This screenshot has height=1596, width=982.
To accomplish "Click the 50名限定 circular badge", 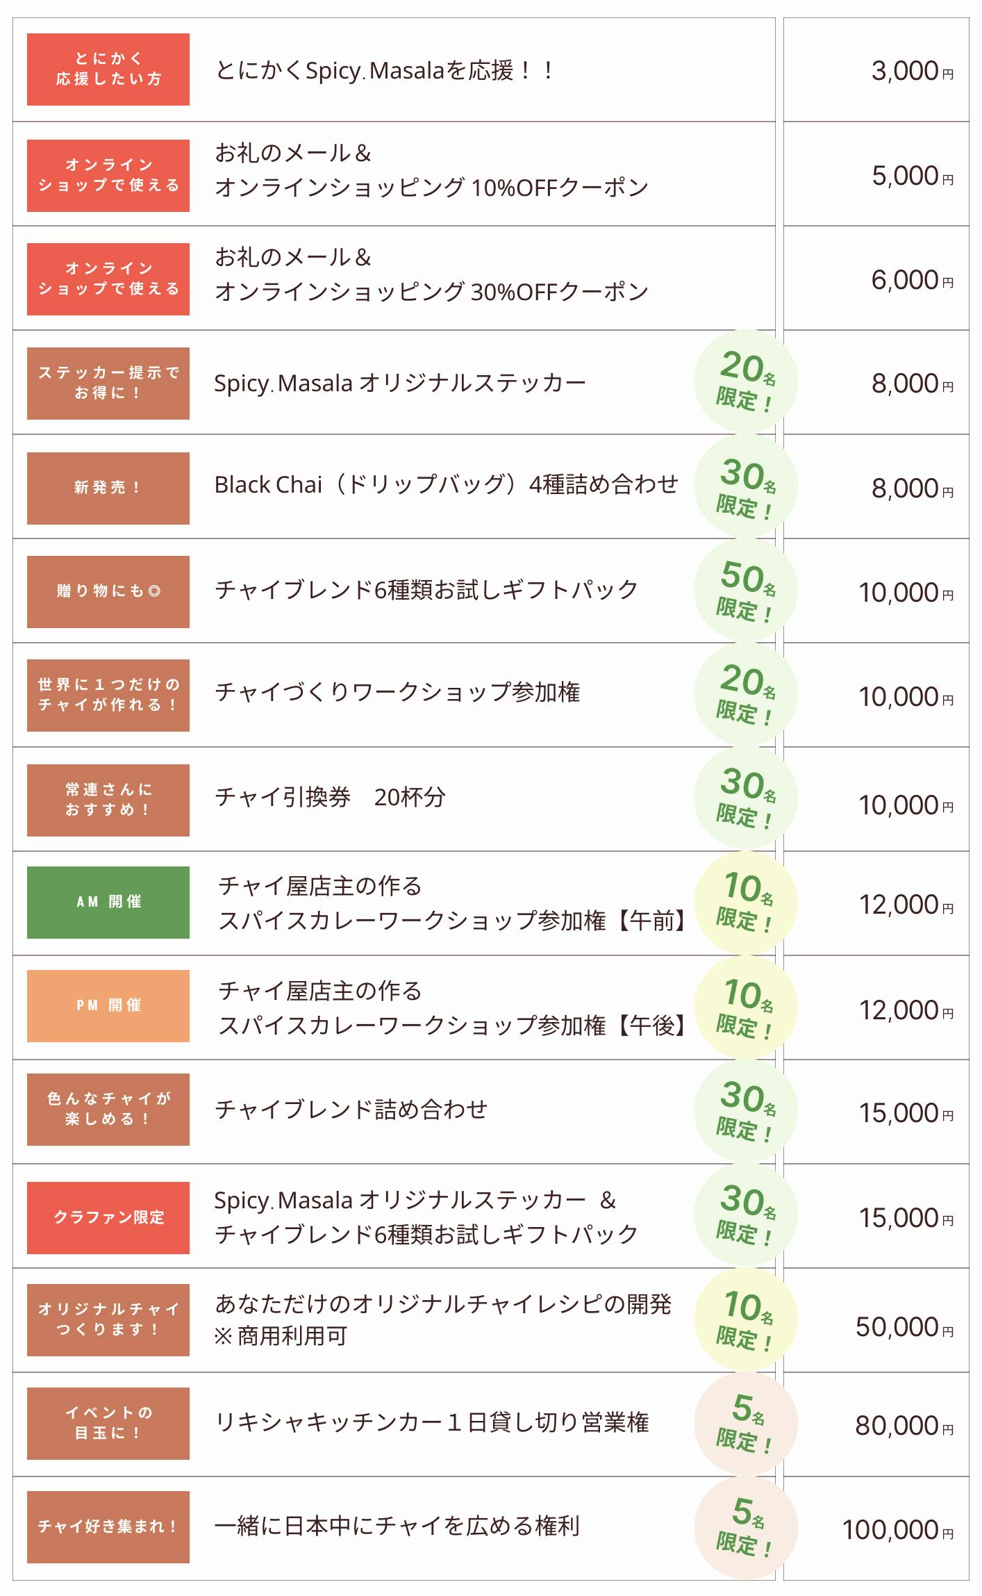I will pyautogui.click(x=745, y=590).
